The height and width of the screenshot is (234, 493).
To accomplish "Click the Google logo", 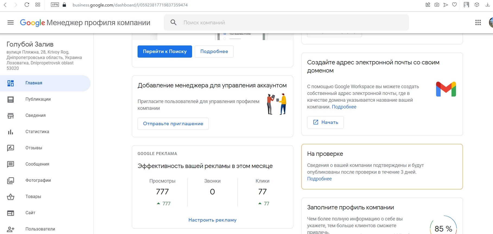I will 32,23.
